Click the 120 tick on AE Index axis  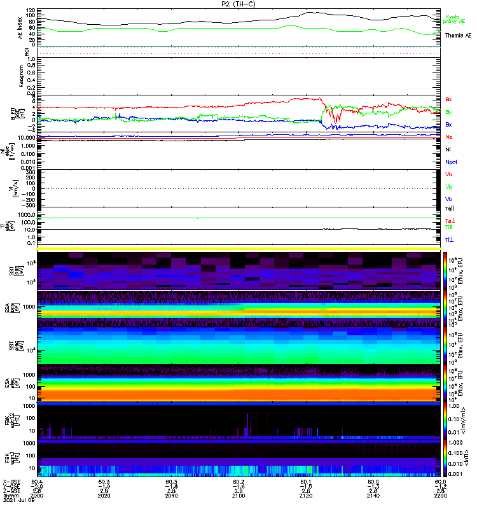click(31, 10)
